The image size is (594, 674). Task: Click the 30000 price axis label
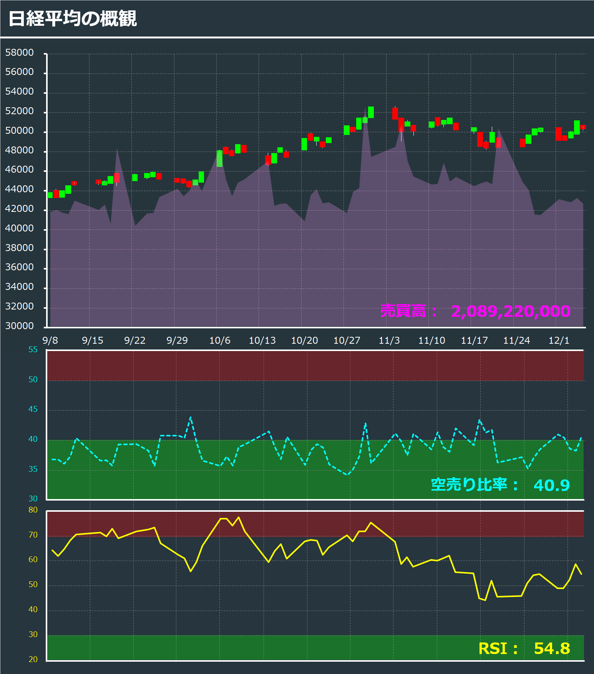[x=19, y=326]
